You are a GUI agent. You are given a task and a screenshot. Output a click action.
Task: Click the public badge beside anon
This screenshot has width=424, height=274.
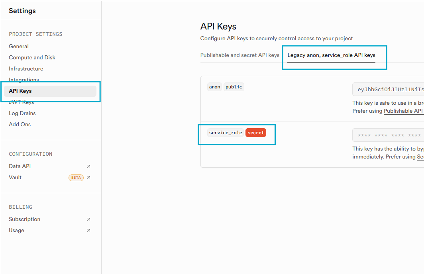[234, 86]
